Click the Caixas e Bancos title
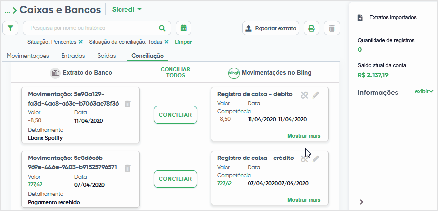The image size is (438, 211). (x=60, y=10)
